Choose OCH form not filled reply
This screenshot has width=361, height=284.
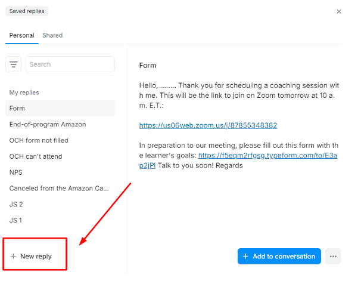coord(60,140)
